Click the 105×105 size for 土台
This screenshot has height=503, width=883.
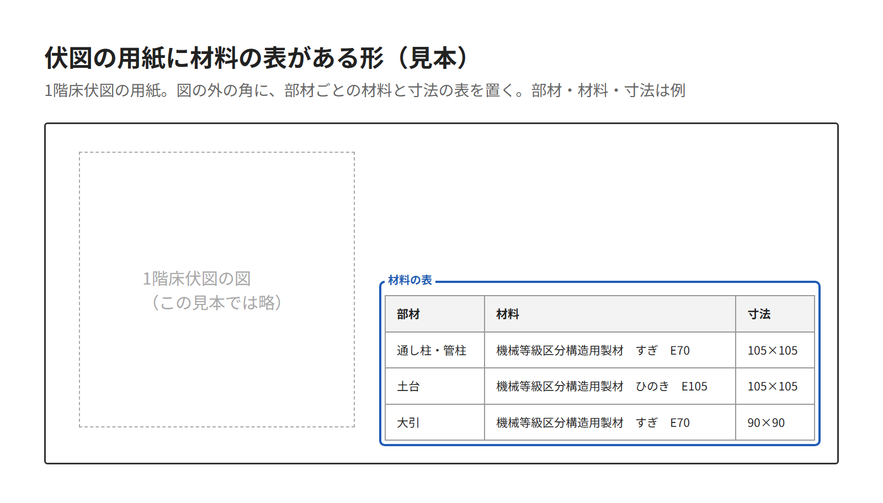point(775,386)
